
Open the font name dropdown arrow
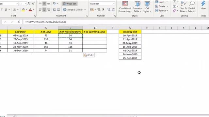(x=17, y=4)
